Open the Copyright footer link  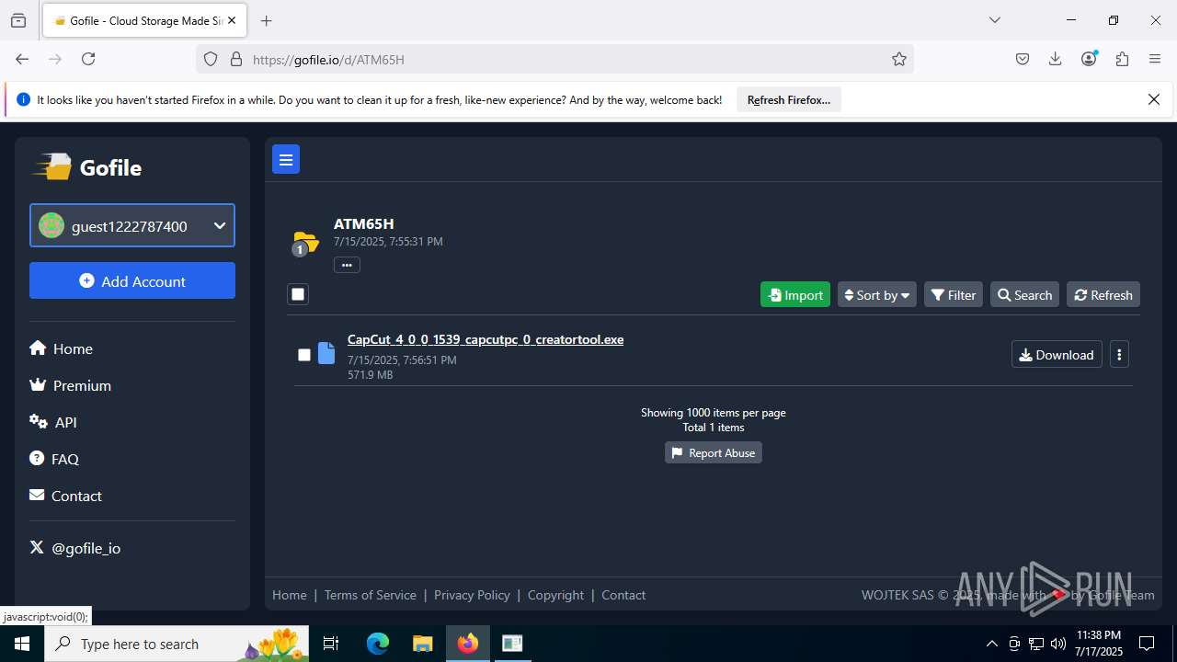pyautogui.click(x=555, y=595)
